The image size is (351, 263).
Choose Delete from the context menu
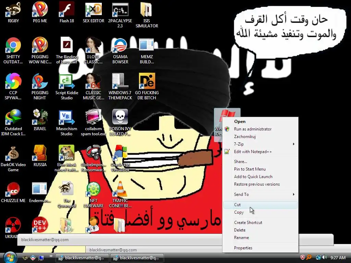tap(261, 230)
